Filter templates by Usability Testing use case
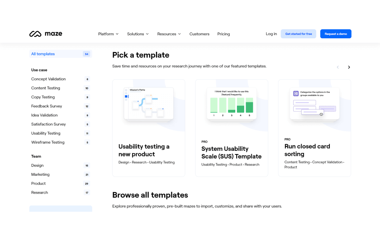 (x=45, y=133)
